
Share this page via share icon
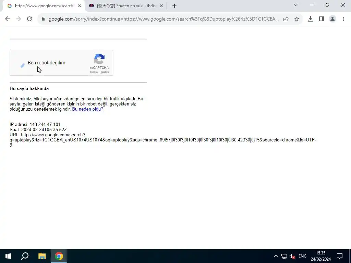coord(286,19)
